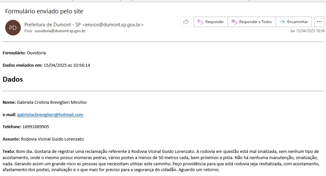
Task: Click the phone number 16991689905
Action: [35, 127]
